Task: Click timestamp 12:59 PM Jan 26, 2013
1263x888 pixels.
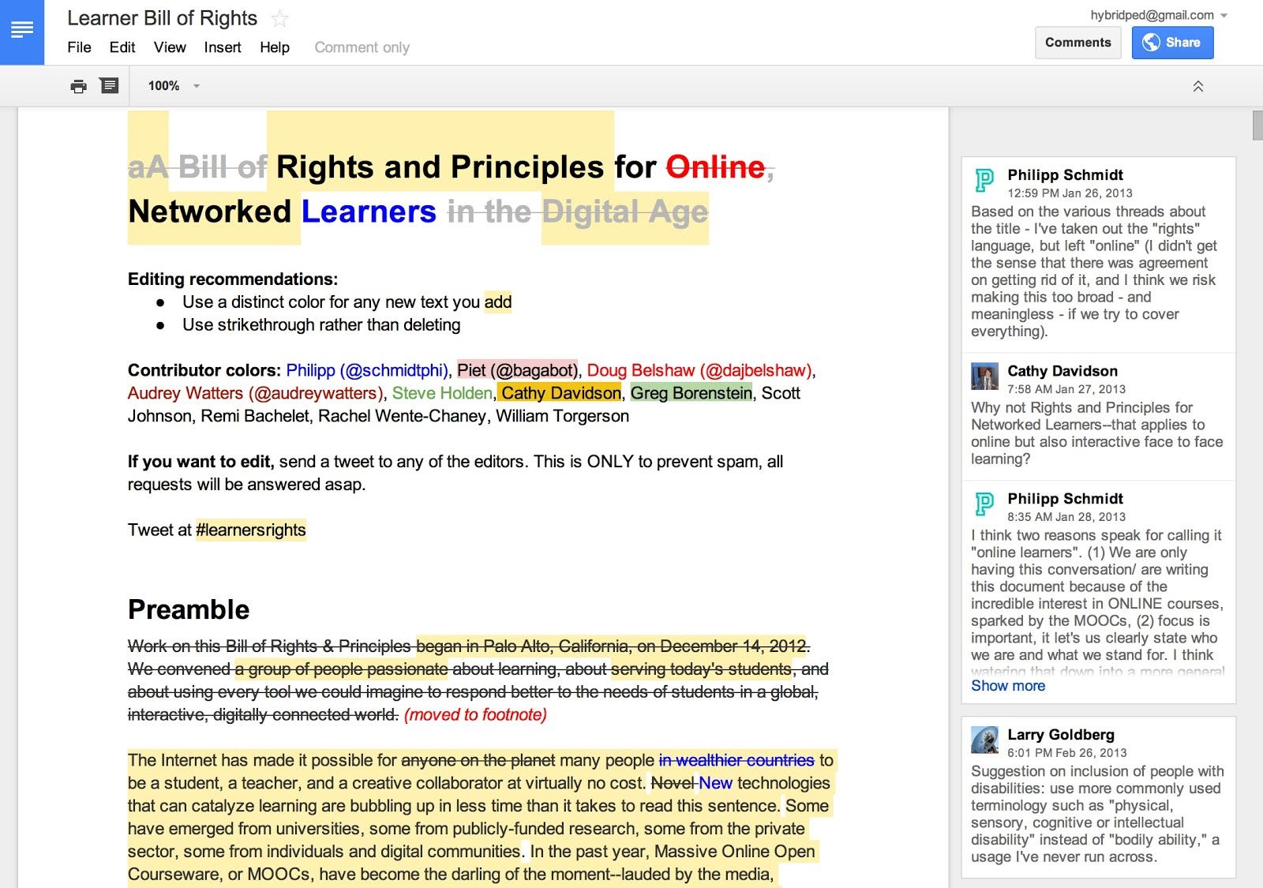Action: click(1070, 193)
